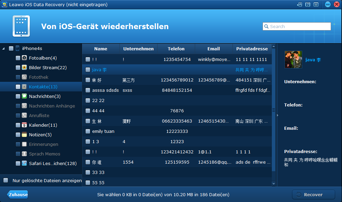Screen dimensions: 342x202
Task: Sort by the Email column header
Action: (x=214, y=49)
